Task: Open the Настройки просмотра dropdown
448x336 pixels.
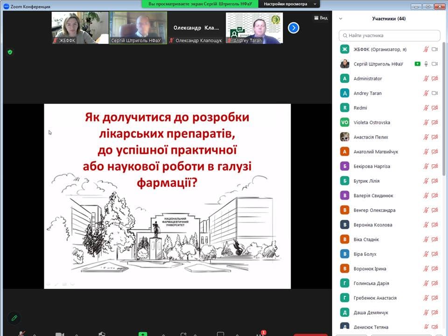Action: coord(289,4)
